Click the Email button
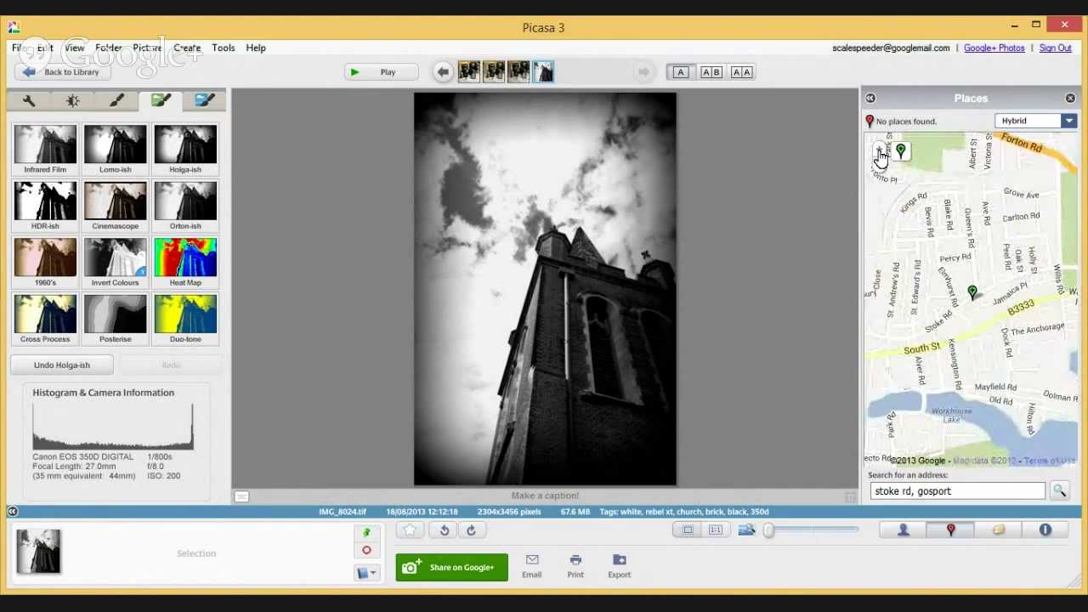 (531, 566)
